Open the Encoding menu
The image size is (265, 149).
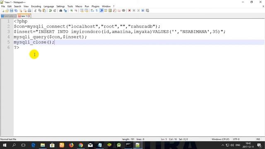point(36,6)
